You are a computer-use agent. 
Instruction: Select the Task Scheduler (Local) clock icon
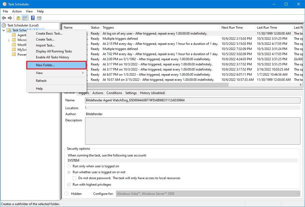click(x=4, y=25)
